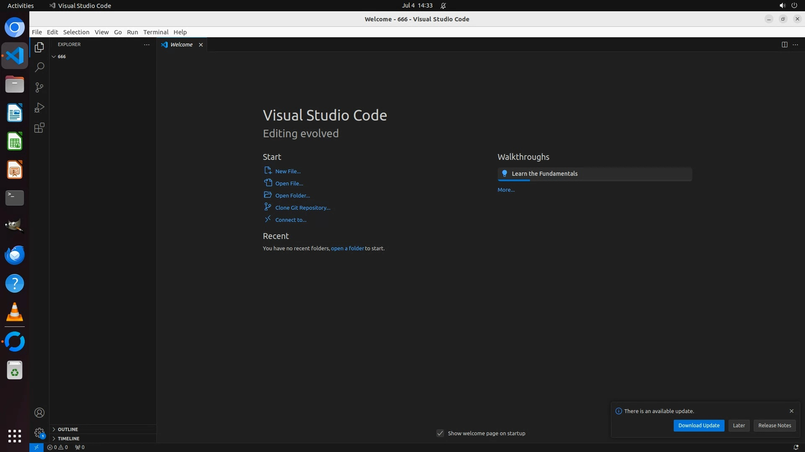Click remote window icon in status bar
The width and height of the screenshot is (805, 452).
point(36,447)
